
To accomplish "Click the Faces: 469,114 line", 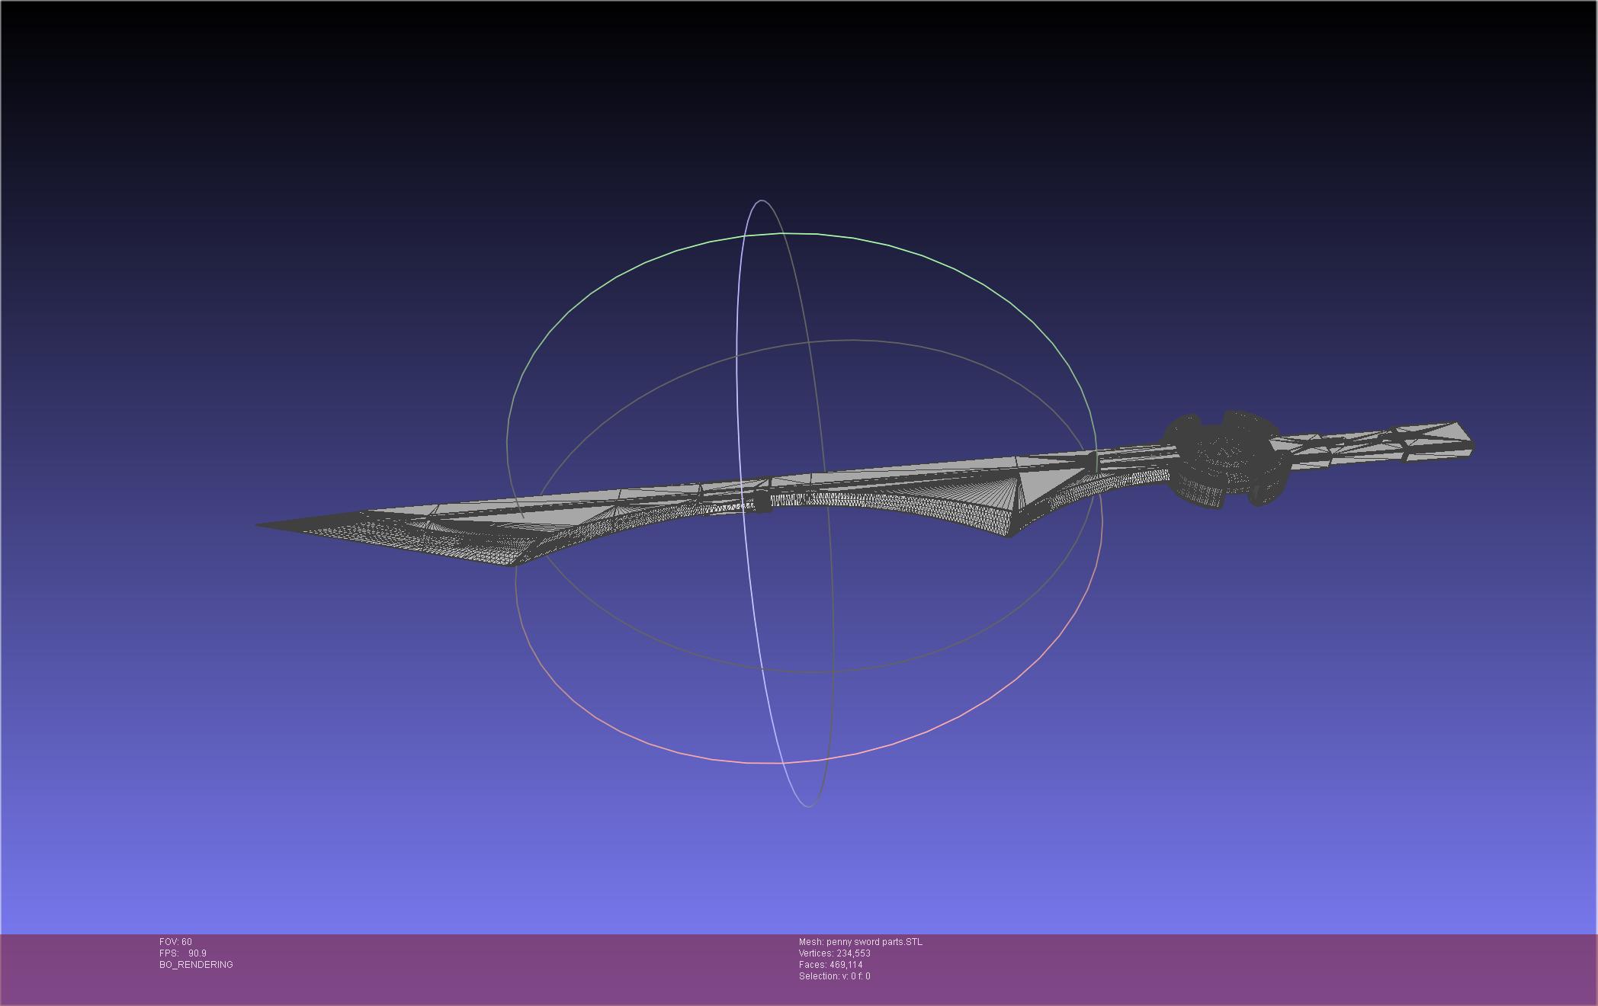I will click(x=830, y=965).
